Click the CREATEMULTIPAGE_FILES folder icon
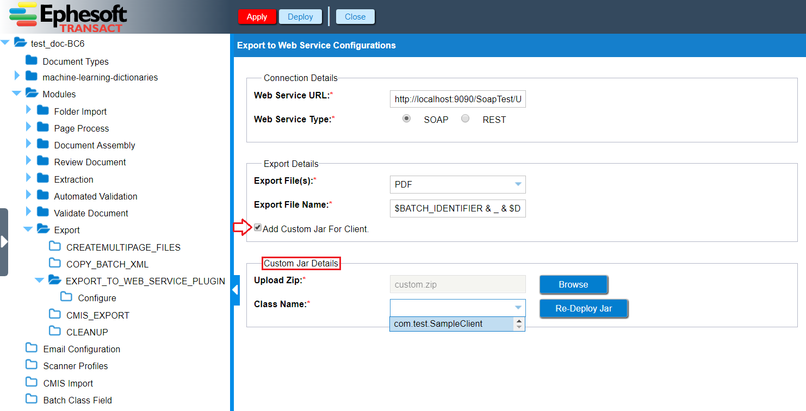 coord(55,246)
